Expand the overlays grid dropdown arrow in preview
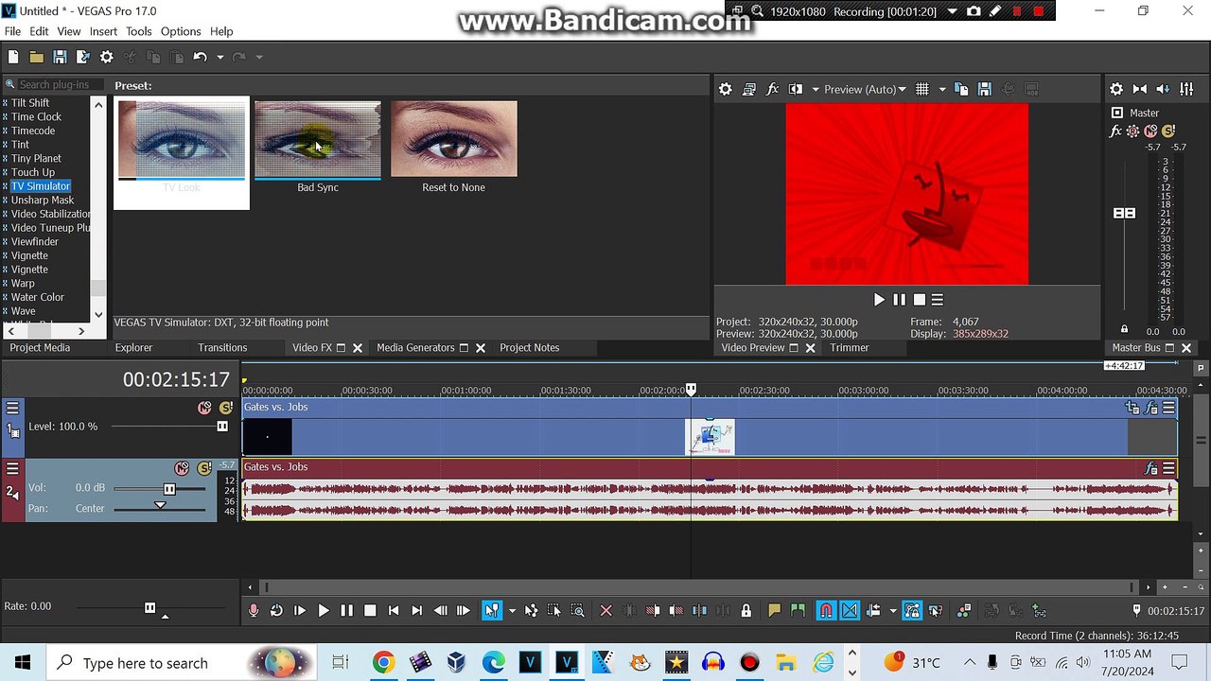 tap(941, 89)
